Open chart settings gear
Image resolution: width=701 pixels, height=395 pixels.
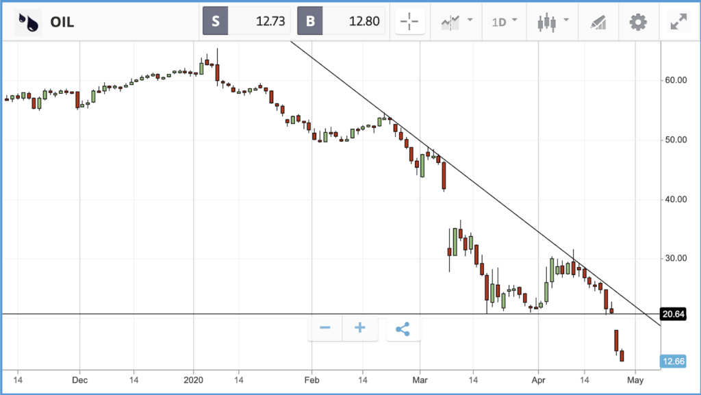click(x=638, y=22)
